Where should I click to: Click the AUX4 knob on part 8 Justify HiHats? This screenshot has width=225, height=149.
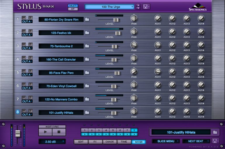[x=201, y=111]
